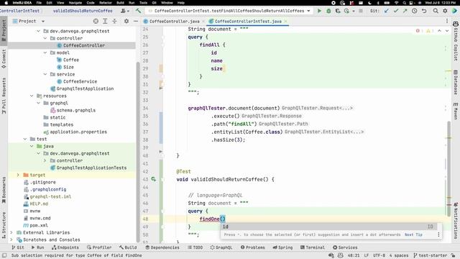Expand the target folder
The height and width of the screenshot is (259, 460).
point(18,175)
